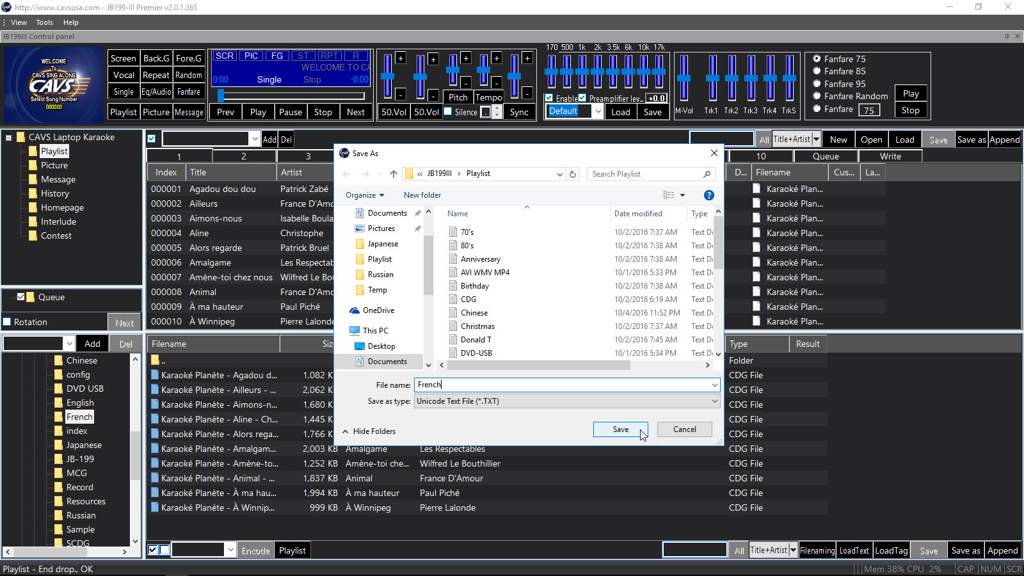Click the Pause playback button

290,112
